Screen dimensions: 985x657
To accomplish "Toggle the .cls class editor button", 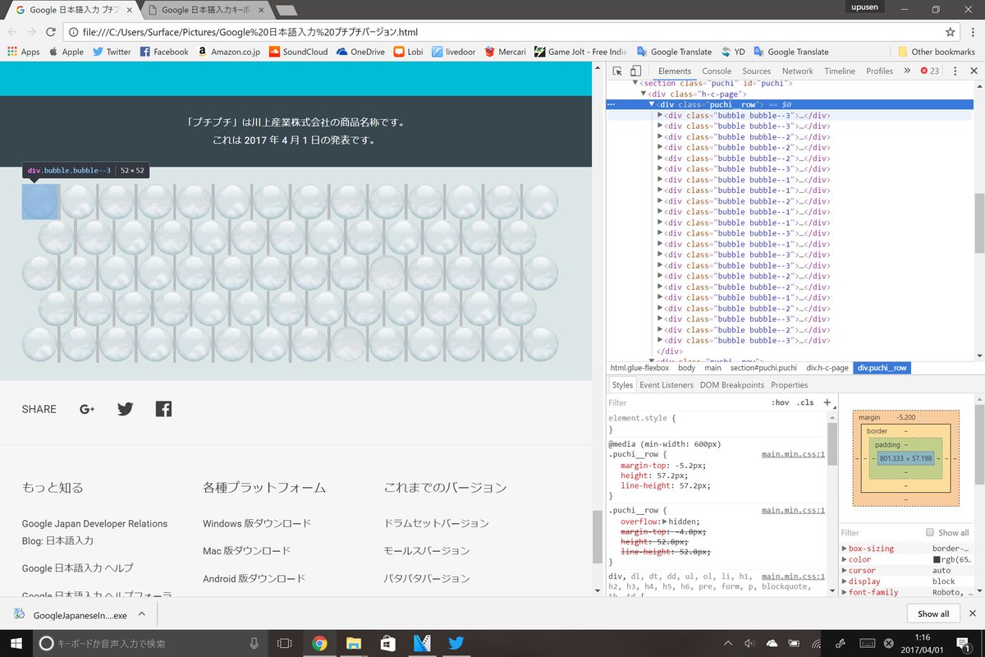I will point(805,402).
